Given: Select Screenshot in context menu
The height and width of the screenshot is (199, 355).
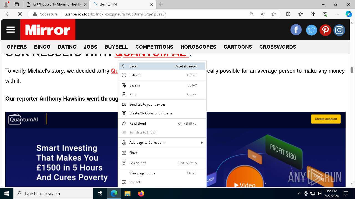Looking at the screenshot, I should point(162,163).
